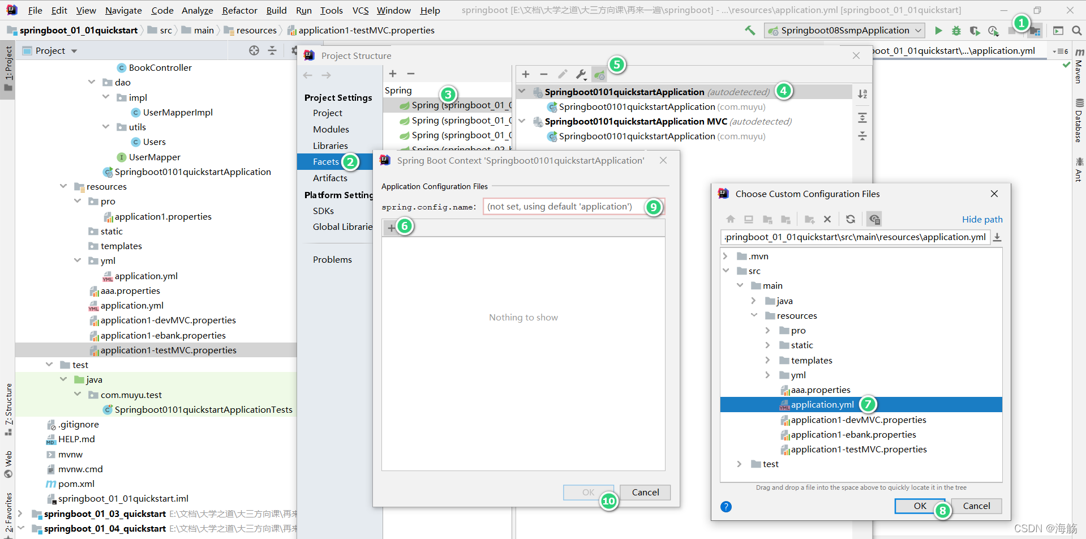Add application context with plus icon

526,74
